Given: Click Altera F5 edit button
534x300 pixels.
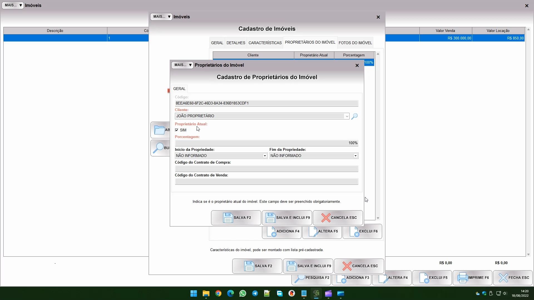Looking at the screenshot, I should tap(322, 231).
